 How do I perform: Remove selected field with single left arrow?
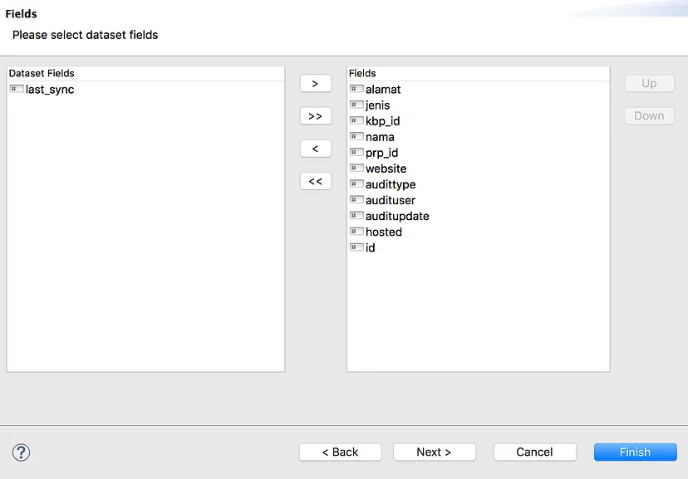[x=316, y=149]
